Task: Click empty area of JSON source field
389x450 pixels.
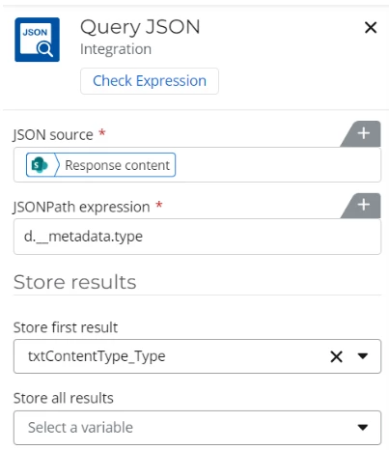Action: click(x=277, y=165)
